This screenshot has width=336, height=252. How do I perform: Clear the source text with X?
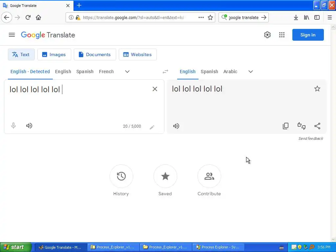tap(155, 89)
